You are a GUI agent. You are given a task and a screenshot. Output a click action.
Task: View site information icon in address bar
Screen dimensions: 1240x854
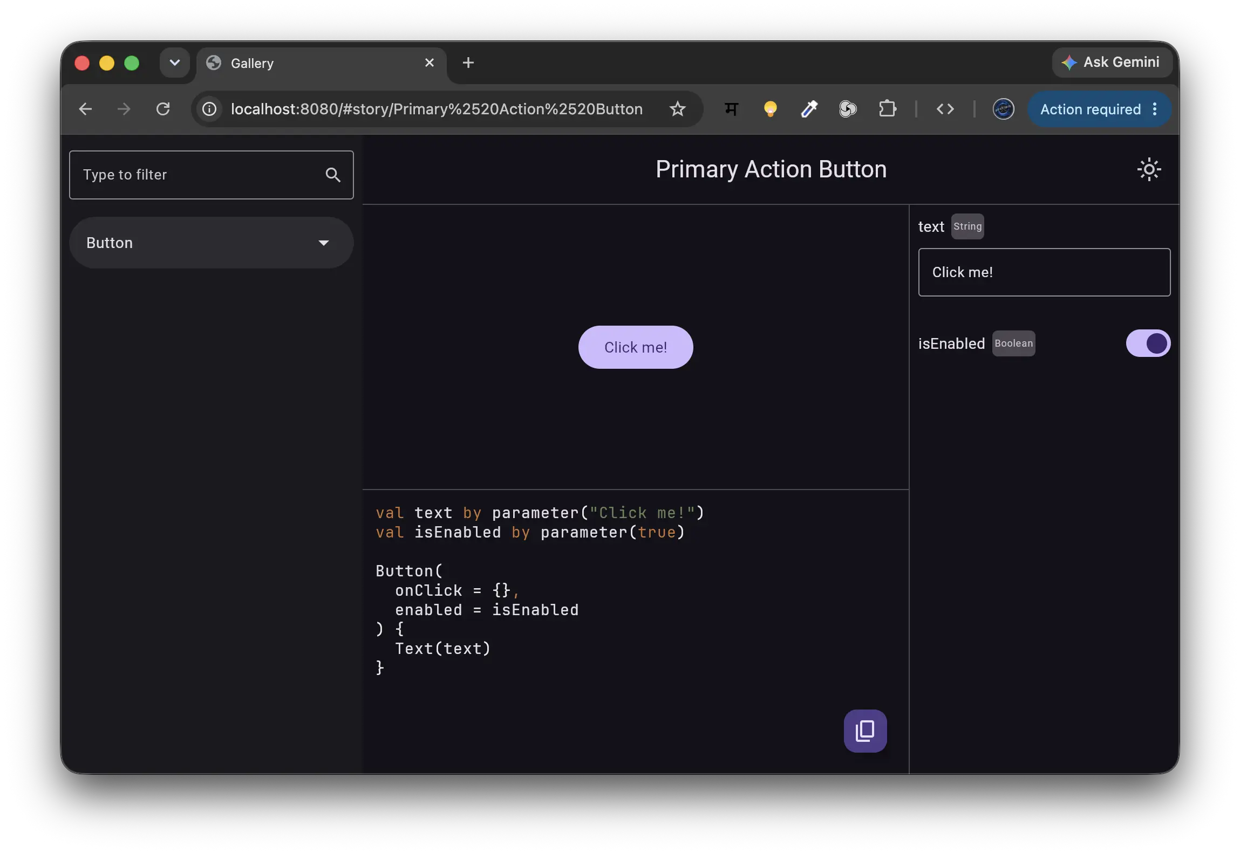click(x=209, y=109)
